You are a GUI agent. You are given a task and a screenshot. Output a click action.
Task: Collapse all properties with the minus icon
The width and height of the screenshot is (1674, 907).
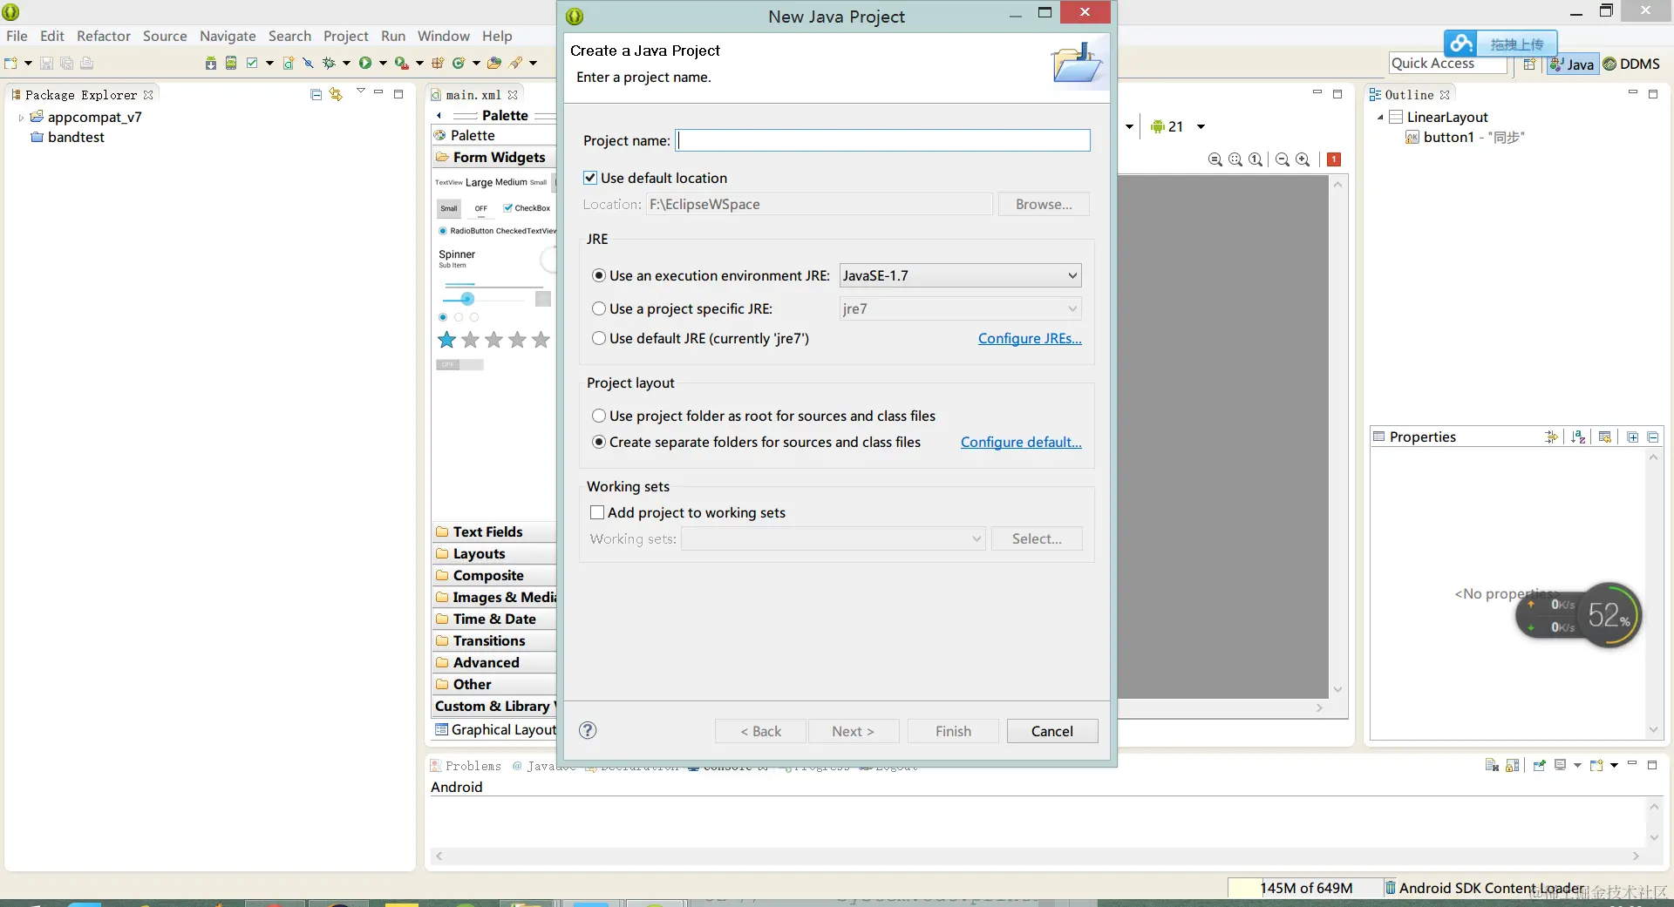point(1653,437)
